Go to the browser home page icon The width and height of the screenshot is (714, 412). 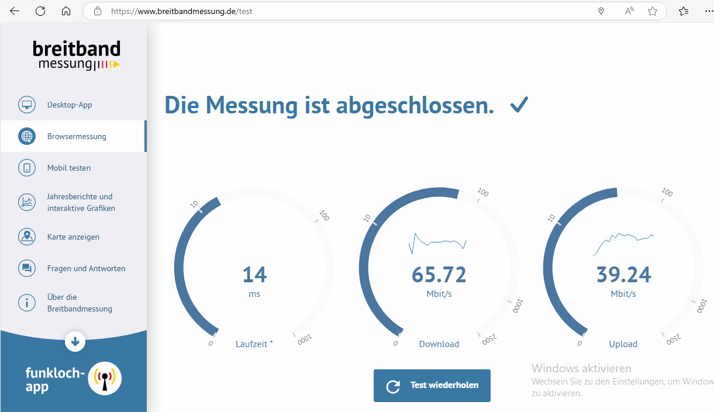coord(66,11)
